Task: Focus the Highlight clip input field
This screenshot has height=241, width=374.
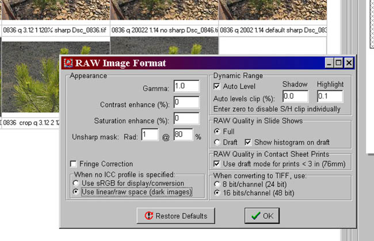Action: point(330,96)
